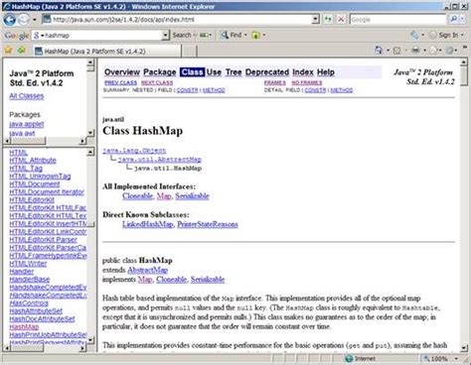Click the PREV CLASS link
This screenshot has width=471, height=365.
coord(120,82)
